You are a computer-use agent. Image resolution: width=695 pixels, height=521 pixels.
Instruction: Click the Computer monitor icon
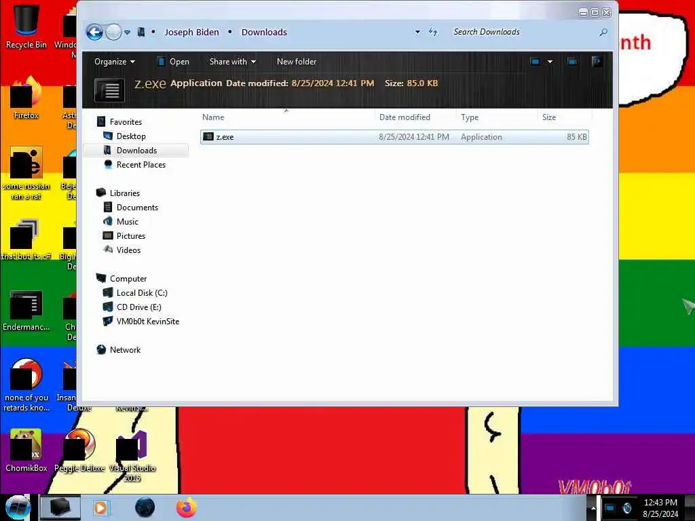click(101, 278)
